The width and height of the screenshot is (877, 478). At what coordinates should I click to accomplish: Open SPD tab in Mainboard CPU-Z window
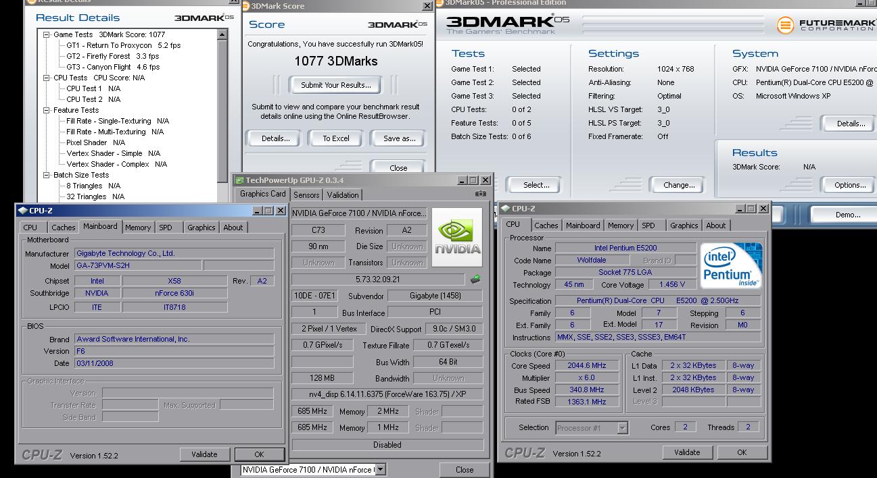pos(166,228)
